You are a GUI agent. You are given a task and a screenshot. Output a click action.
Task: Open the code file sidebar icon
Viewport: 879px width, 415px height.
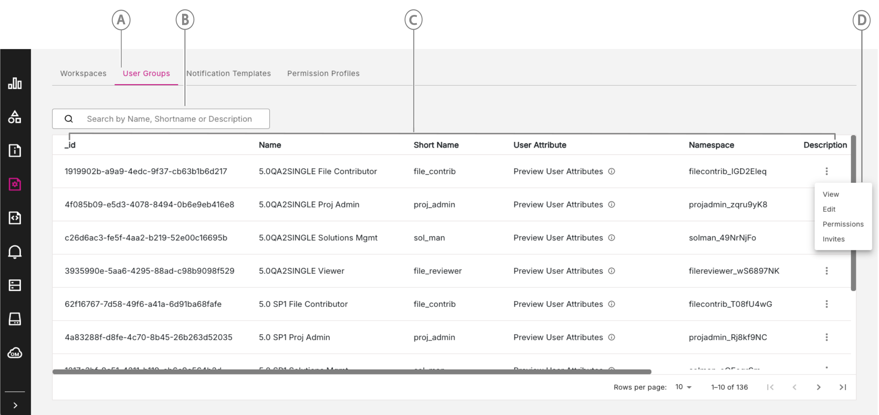15,218
